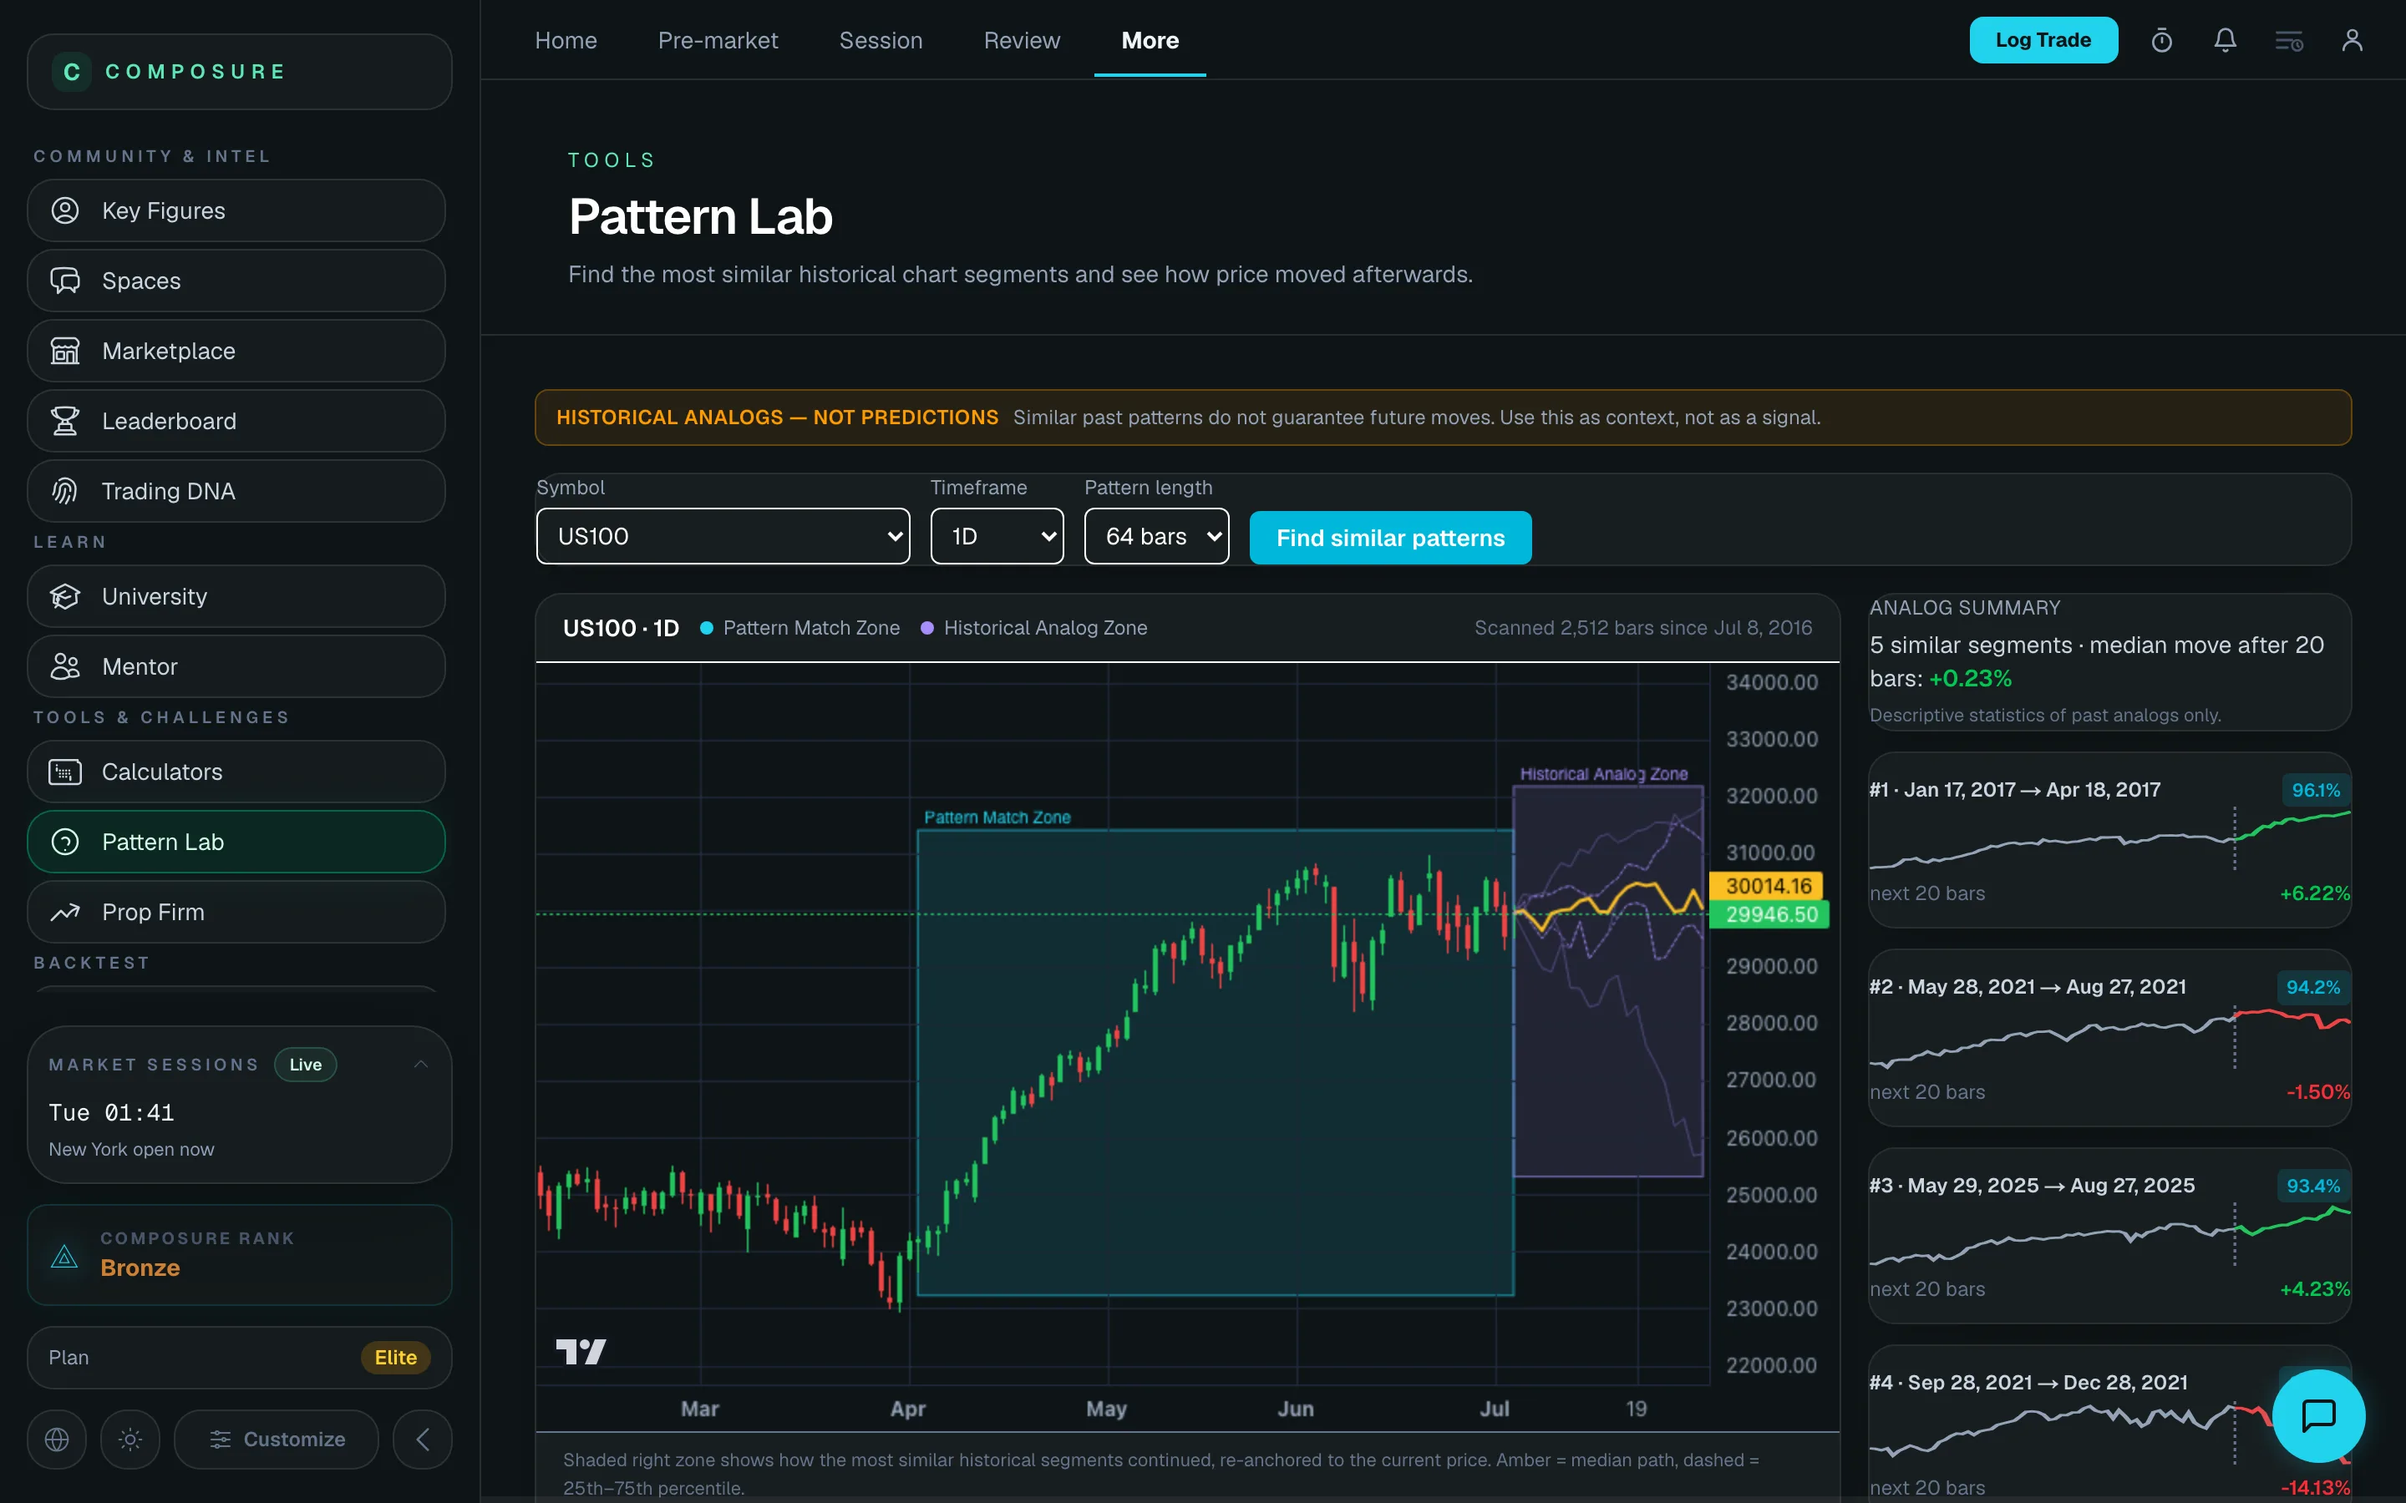Open Key Figures from sidebar
Image resolution: width=2406 pixels, height=1503 pixels.
pos(236,210)
